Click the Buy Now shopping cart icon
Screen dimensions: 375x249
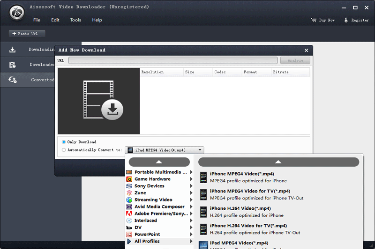click(x=314, y=20)
